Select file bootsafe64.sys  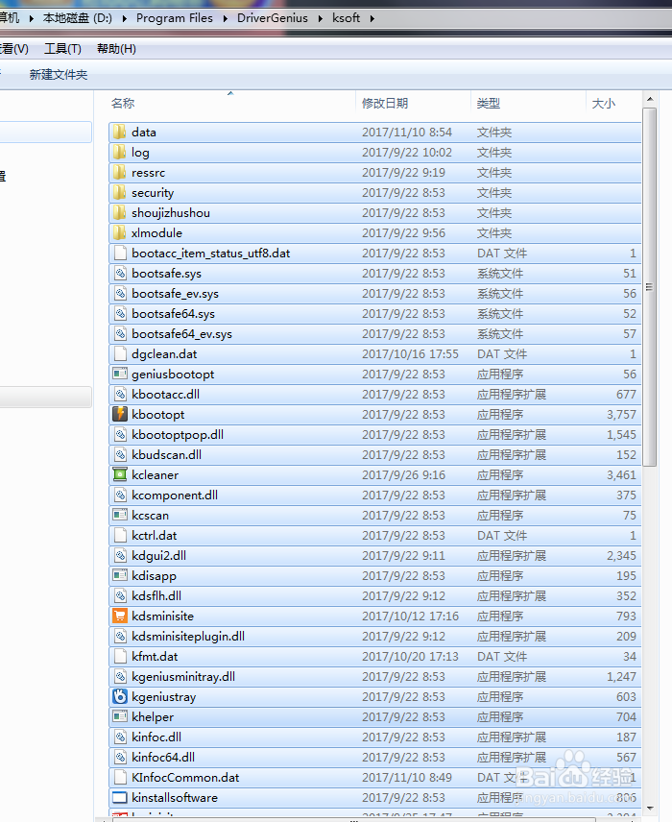pyautogui.click(x=374, y=313)
